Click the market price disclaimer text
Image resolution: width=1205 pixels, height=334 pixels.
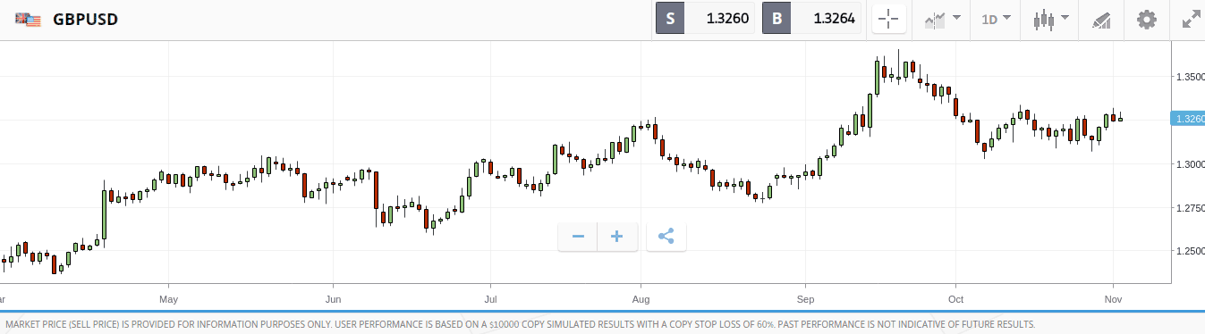click(520, 324)
